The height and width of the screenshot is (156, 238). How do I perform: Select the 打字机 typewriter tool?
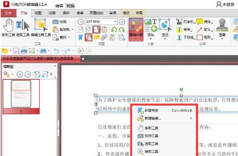[x=185, y=22]
